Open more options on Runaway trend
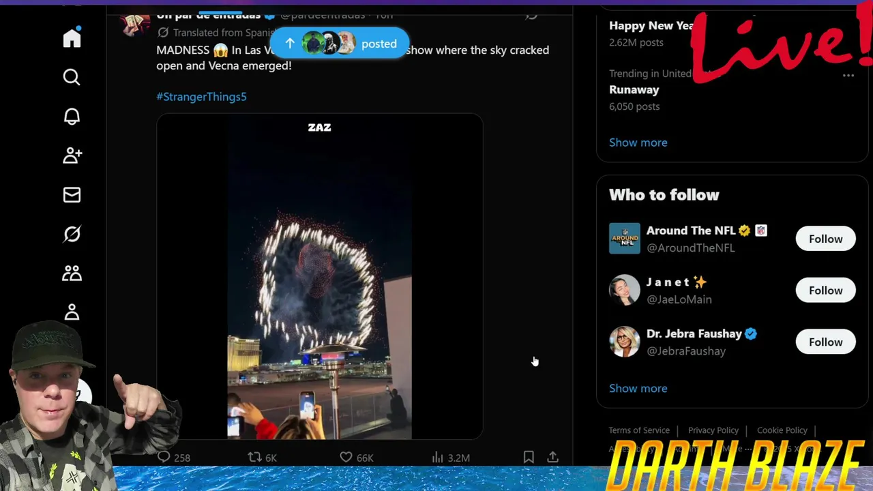 [x=848, y=76]
